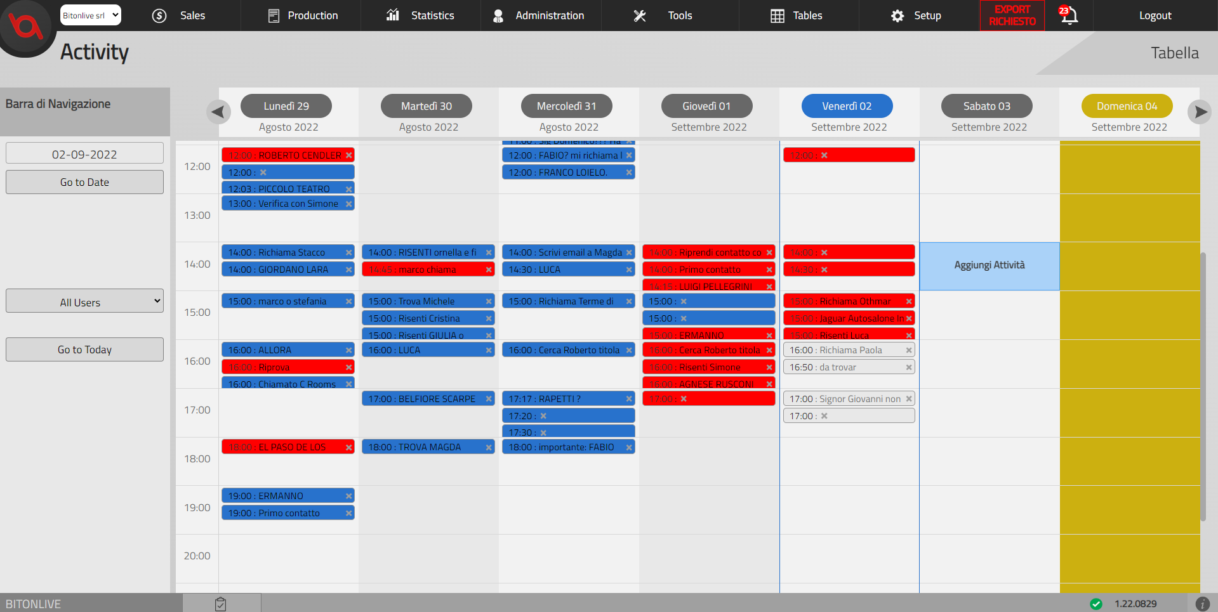Image resolution: width=1218 pixels, height=612 pixels.
Task: Remove the 19:00 ERMANNO activity
Action: tap(348, 496)
